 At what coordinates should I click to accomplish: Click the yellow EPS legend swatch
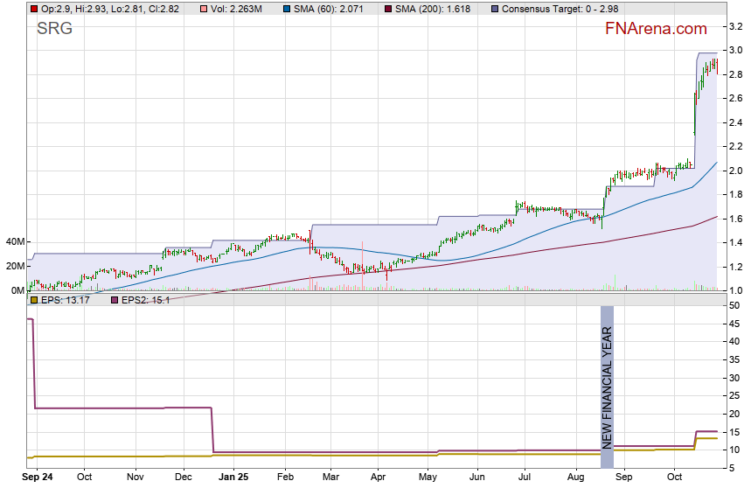click(33, 300)
